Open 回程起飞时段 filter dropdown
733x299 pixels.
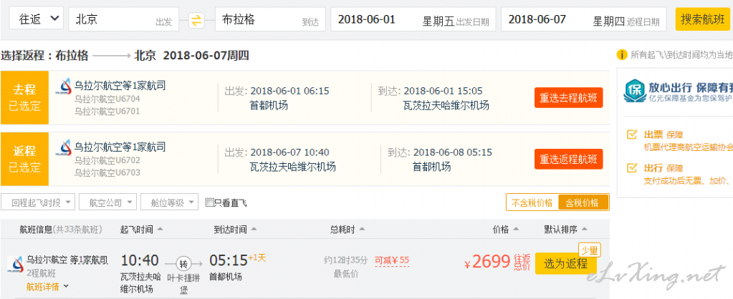(x=38, y=202)
